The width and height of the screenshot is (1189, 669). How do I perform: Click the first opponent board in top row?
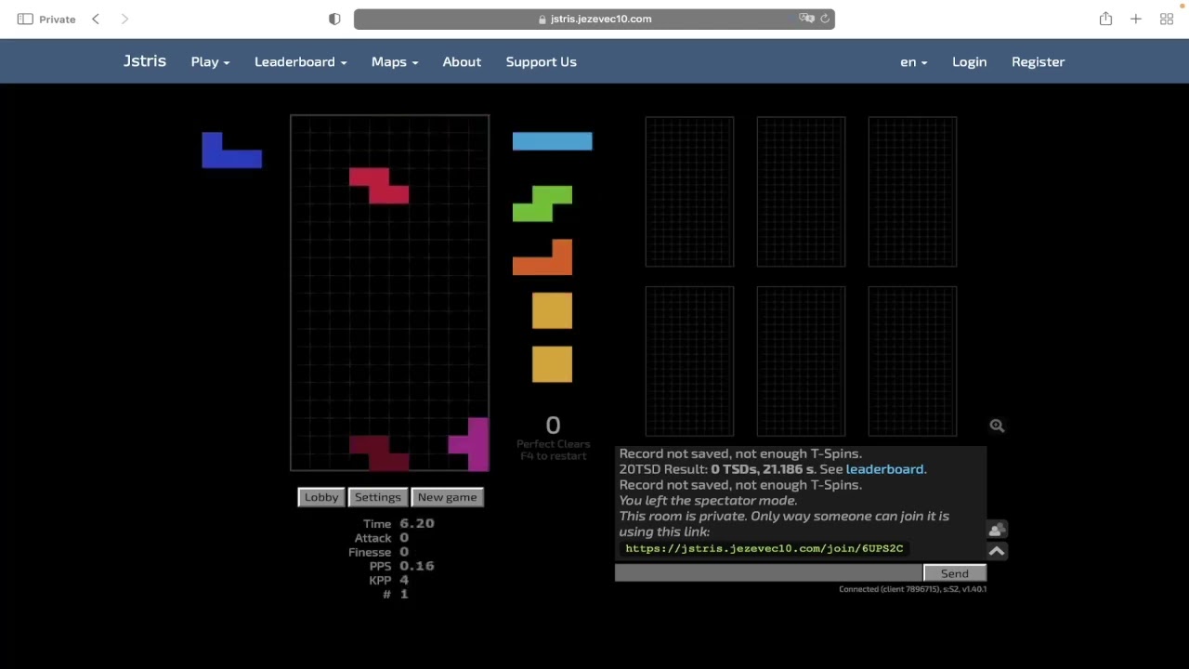(689, 191)
